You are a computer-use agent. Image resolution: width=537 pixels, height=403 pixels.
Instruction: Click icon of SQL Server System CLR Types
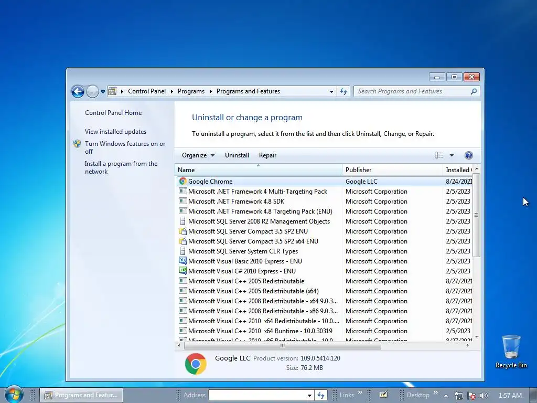coord(183,251)
